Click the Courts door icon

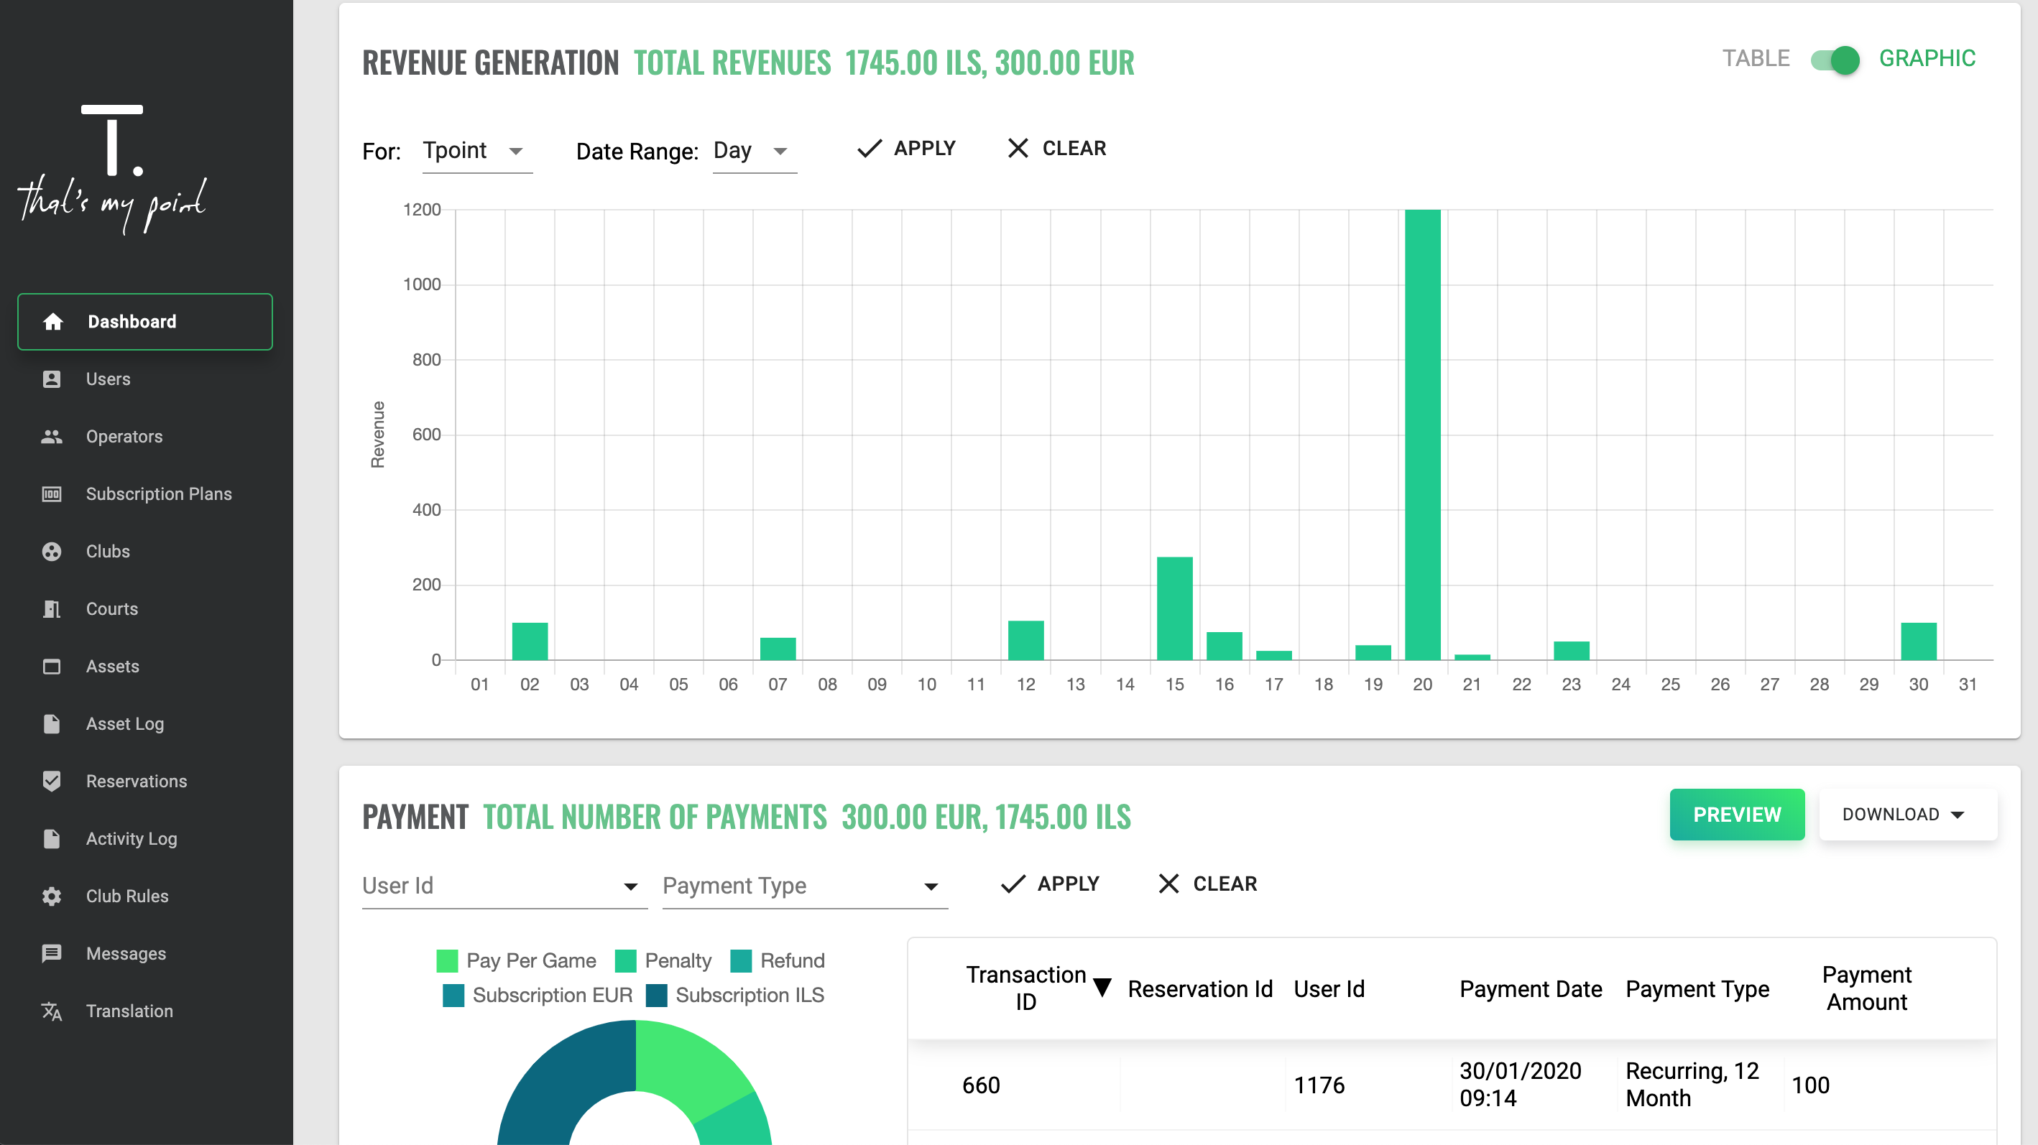pos(52,609)
